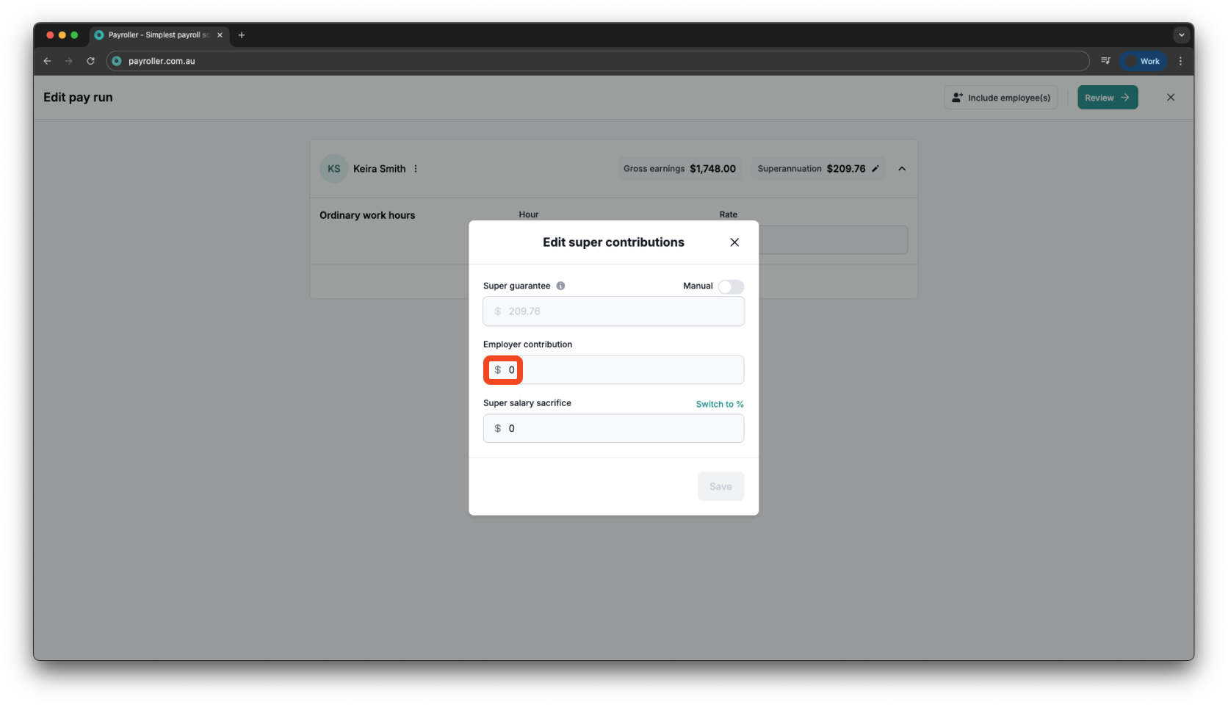This screenshot has height=705, width=1228.
Task: Close the Edit super contributions dialog
Action: [x=734, y=242]
